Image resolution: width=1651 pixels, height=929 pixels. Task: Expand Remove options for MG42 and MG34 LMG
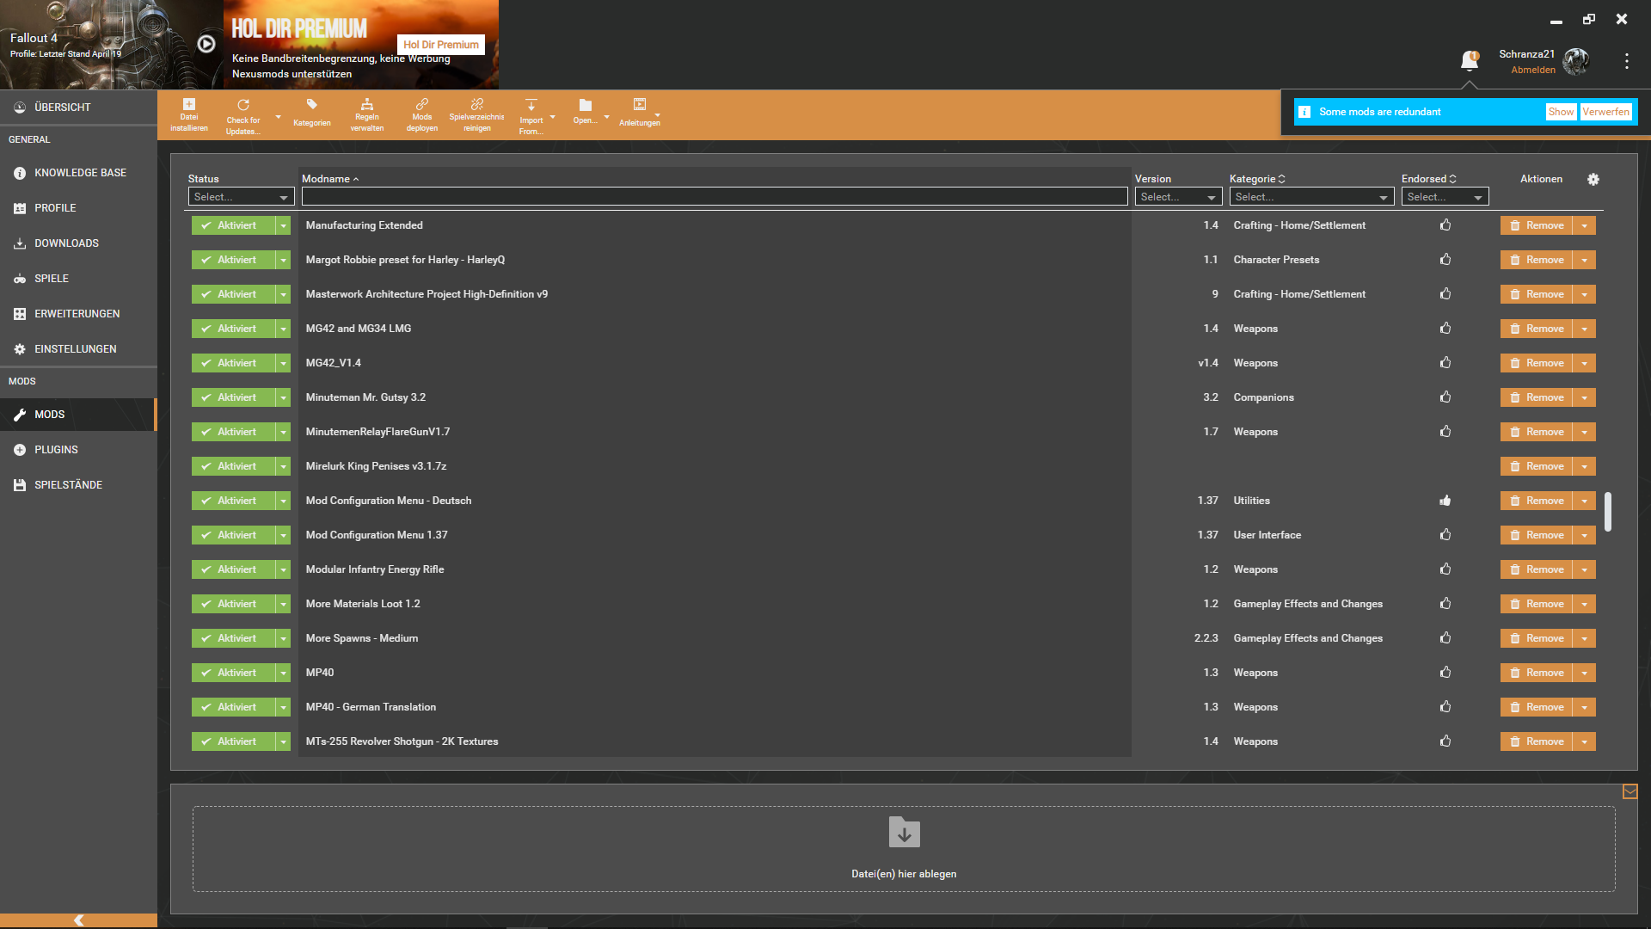(1585, 329)
